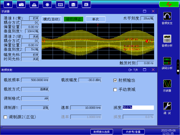Edit 调制源1 速率 10.0000 kHz field
180x135 pixels.
pos(86,108)
